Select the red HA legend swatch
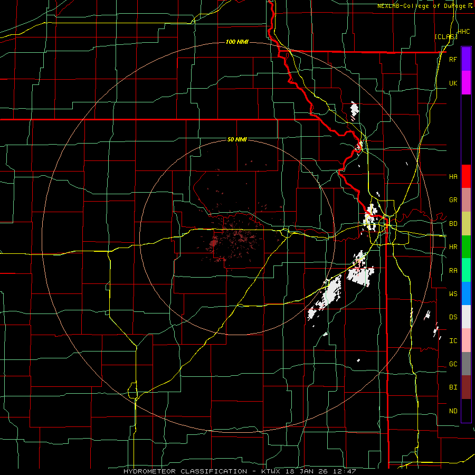Screen dimensions: 475x475 466,176
